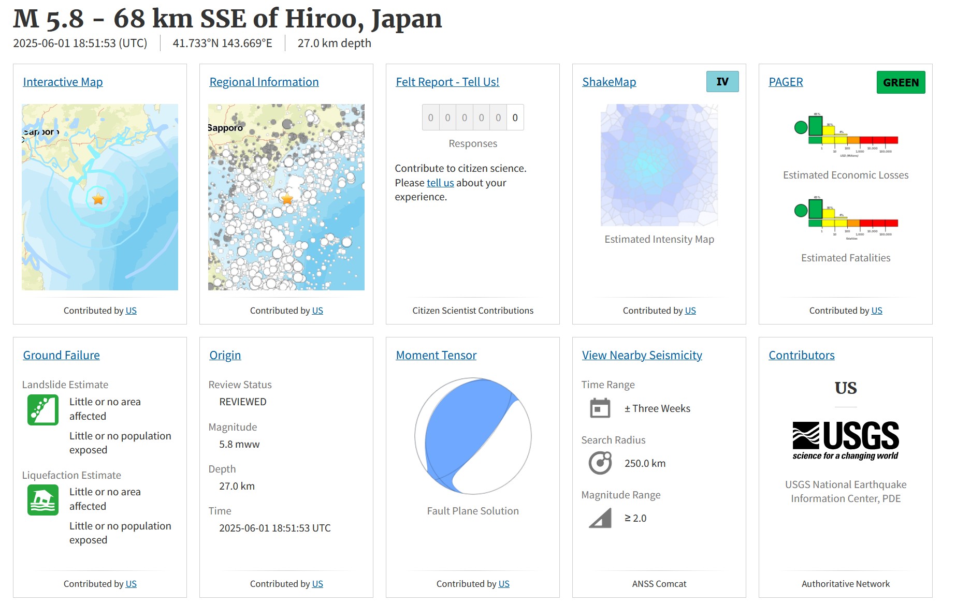Click the landslide estimate green icon
The image size is (956, 604).
[43, 410]
